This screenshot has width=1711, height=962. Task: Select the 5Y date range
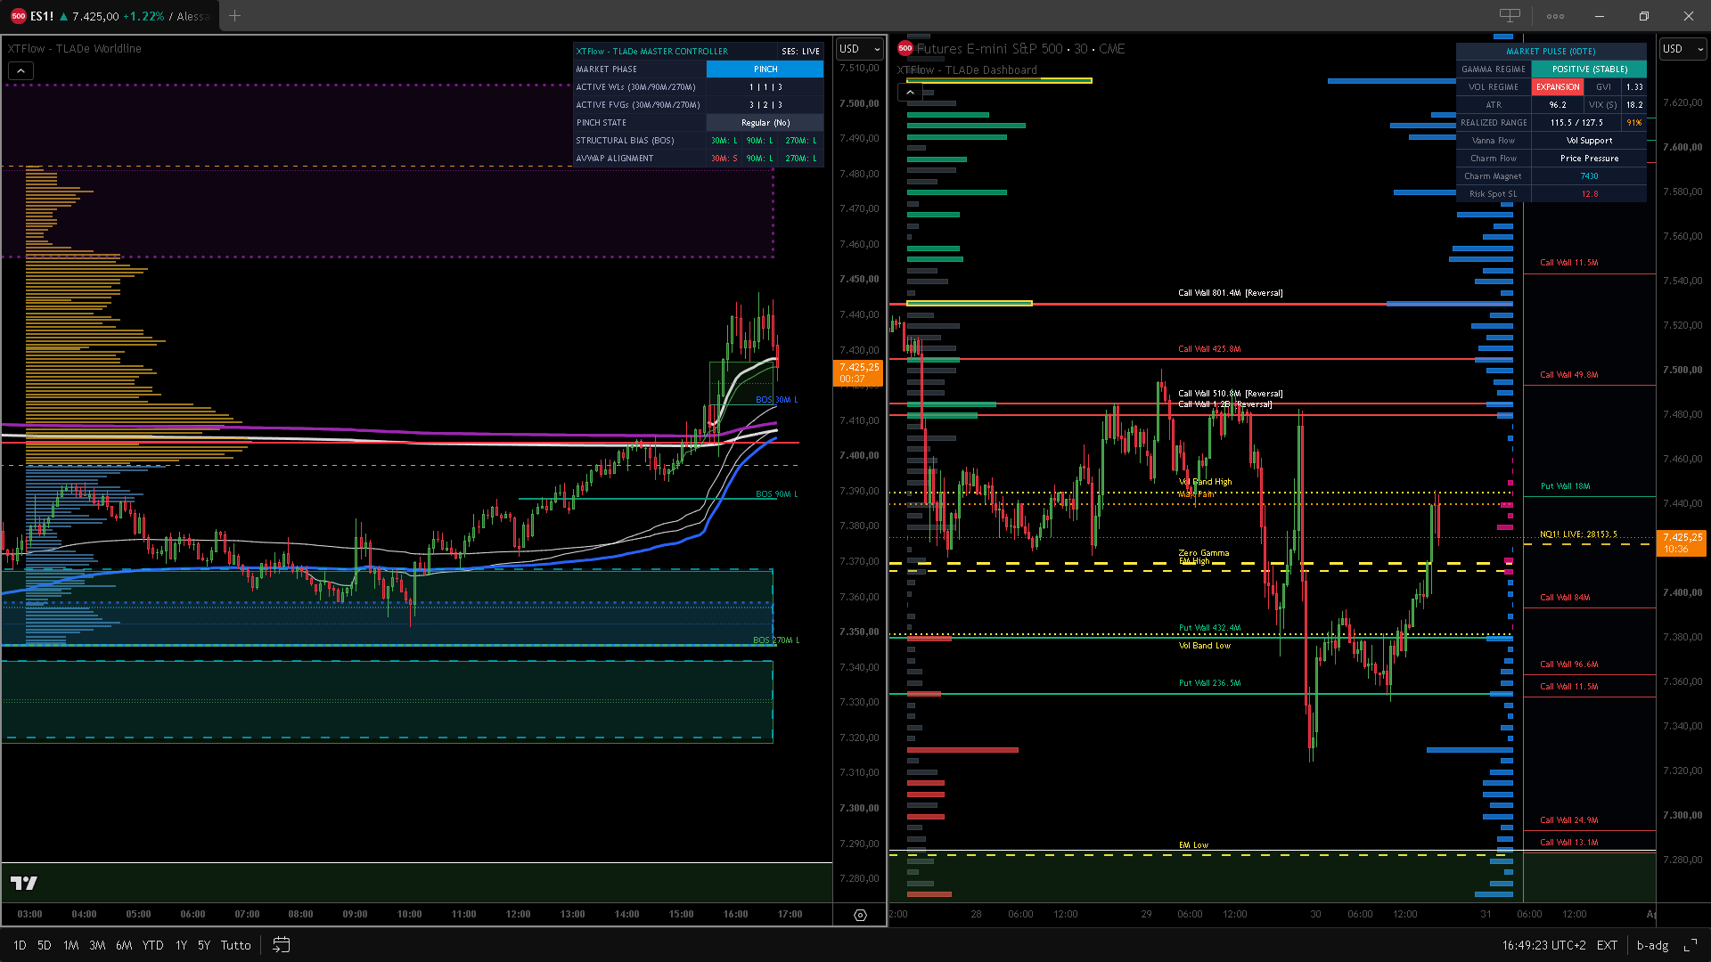204,945
